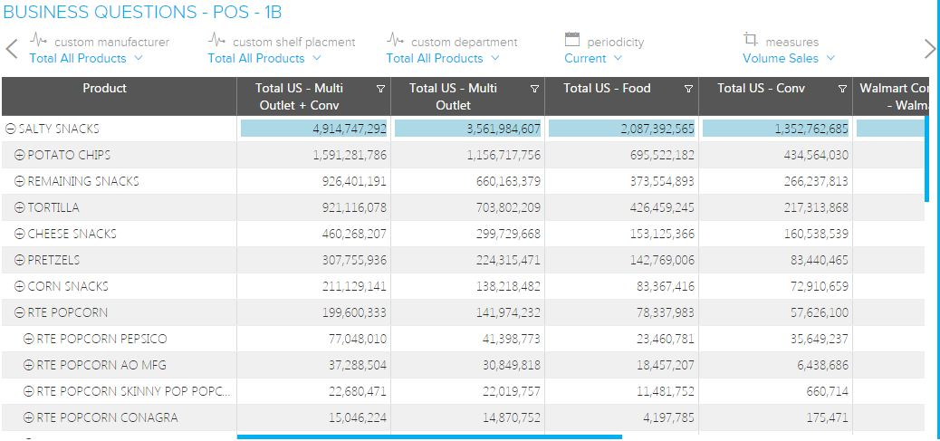
Task: Open the periodicity Current dropdown
Action: coord(593,58)
